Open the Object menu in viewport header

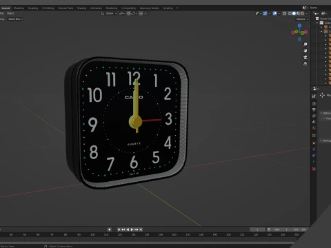pos(10,13)
